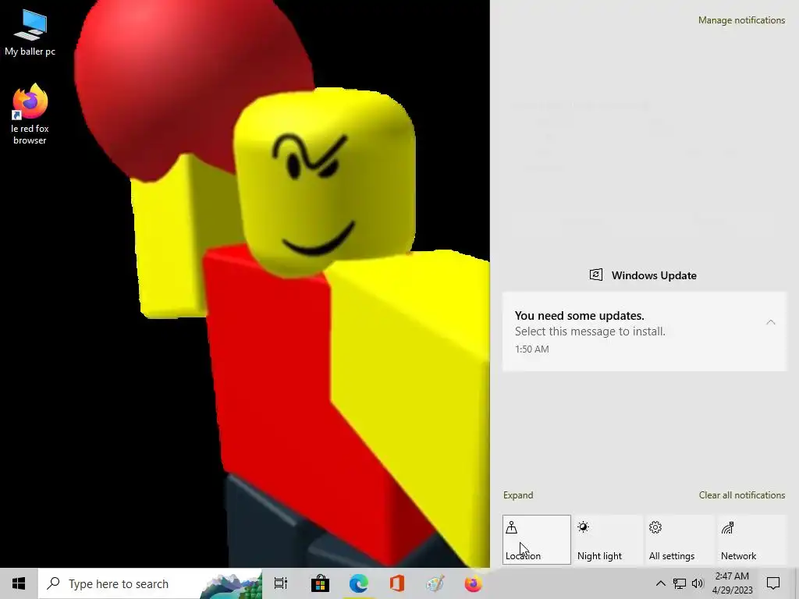Screen dimensions: 799x599
Task: Open the Network quick action
Action: (x=752, y=540)
